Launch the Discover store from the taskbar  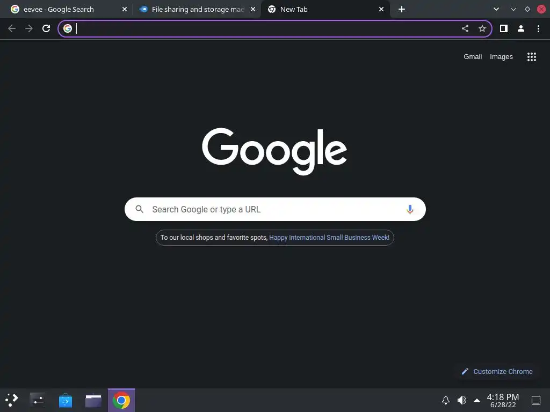point(65,400)
